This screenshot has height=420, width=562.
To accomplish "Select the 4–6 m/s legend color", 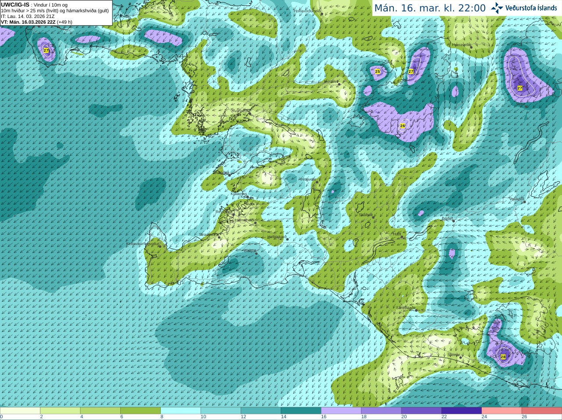I will 101,411.
